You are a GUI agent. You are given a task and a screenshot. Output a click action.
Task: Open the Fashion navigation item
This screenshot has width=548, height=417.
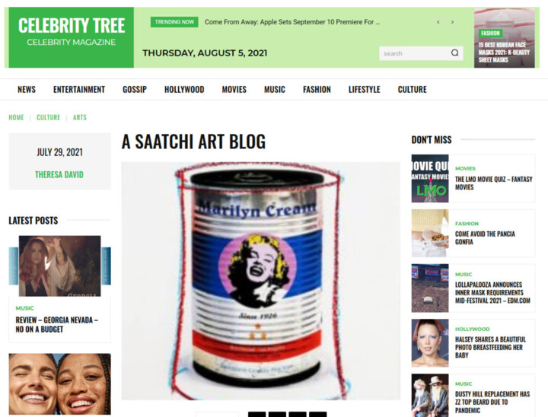pos(317,90)
